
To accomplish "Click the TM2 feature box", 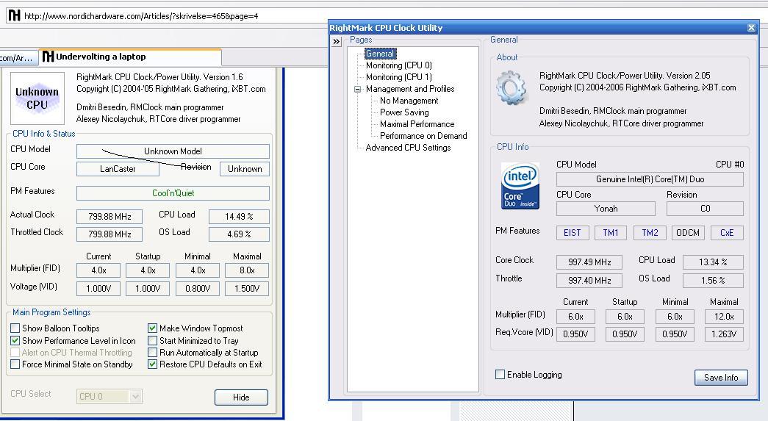I will coord(650,233).
